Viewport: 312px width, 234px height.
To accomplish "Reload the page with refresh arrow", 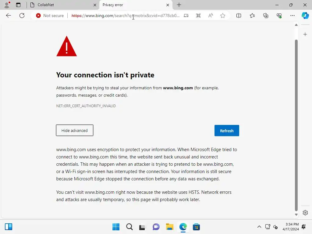I will click(x=22, y=16).
